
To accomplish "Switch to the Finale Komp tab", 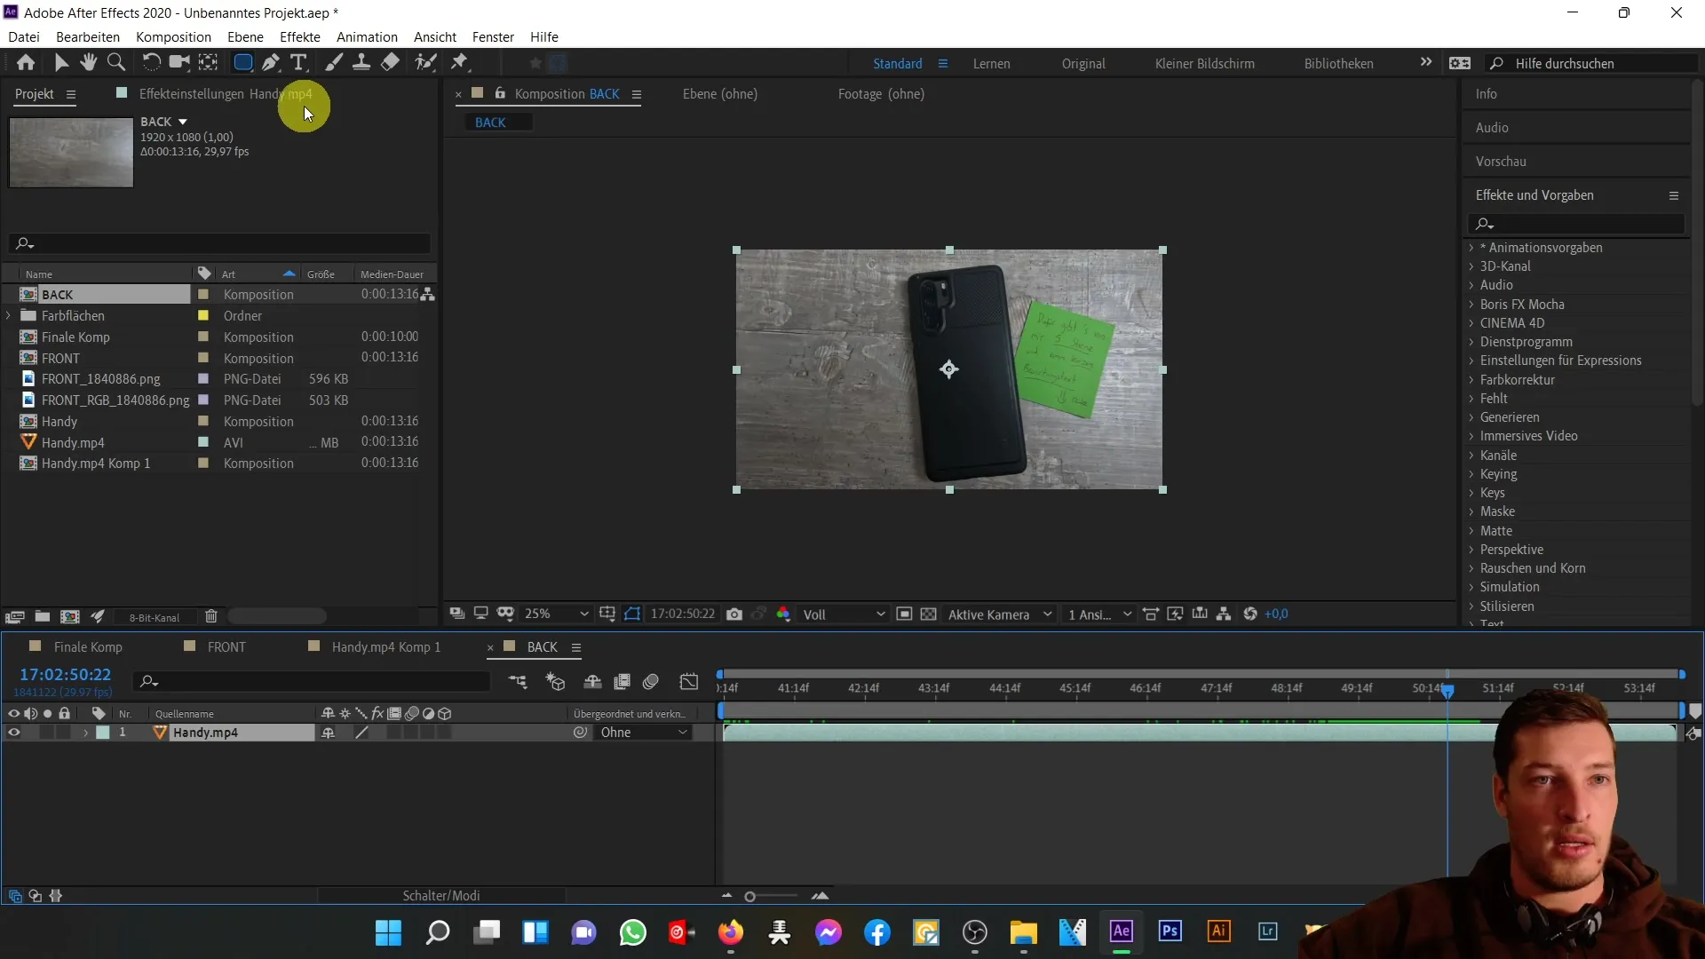I will click(x=88, y=646).
